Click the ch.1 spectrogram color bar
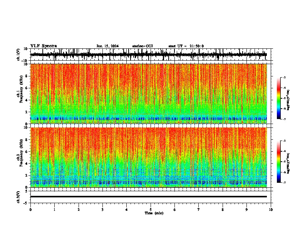 pos(279,98)
